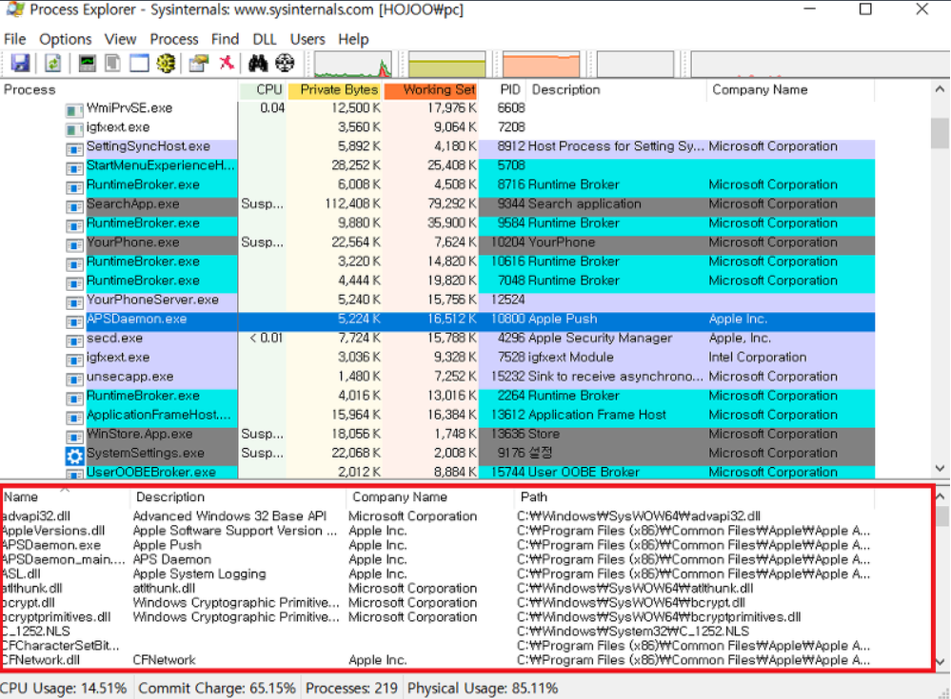Click the gear icon beside SystemSettings.exe
This screenshot has width=951, height=699.
[74, 456]
